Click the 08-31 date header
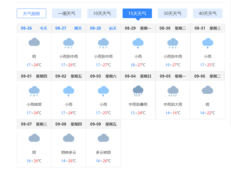231x178 pixels. pos(200,28)
